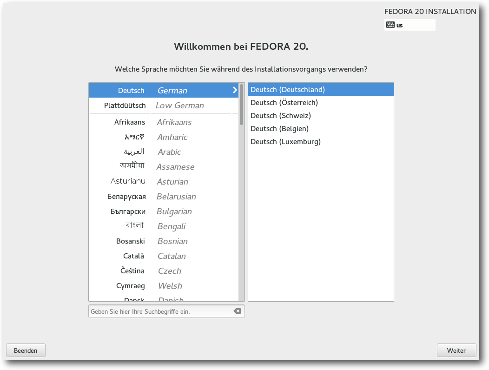The height and width of the screenshot is (370, 489).
Task: Select Deutsch (Deutschland) locale
Action: [x=321, y=90]
